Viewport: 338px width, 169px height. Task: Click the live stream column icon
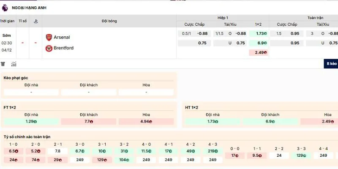[x=36, y=21]
